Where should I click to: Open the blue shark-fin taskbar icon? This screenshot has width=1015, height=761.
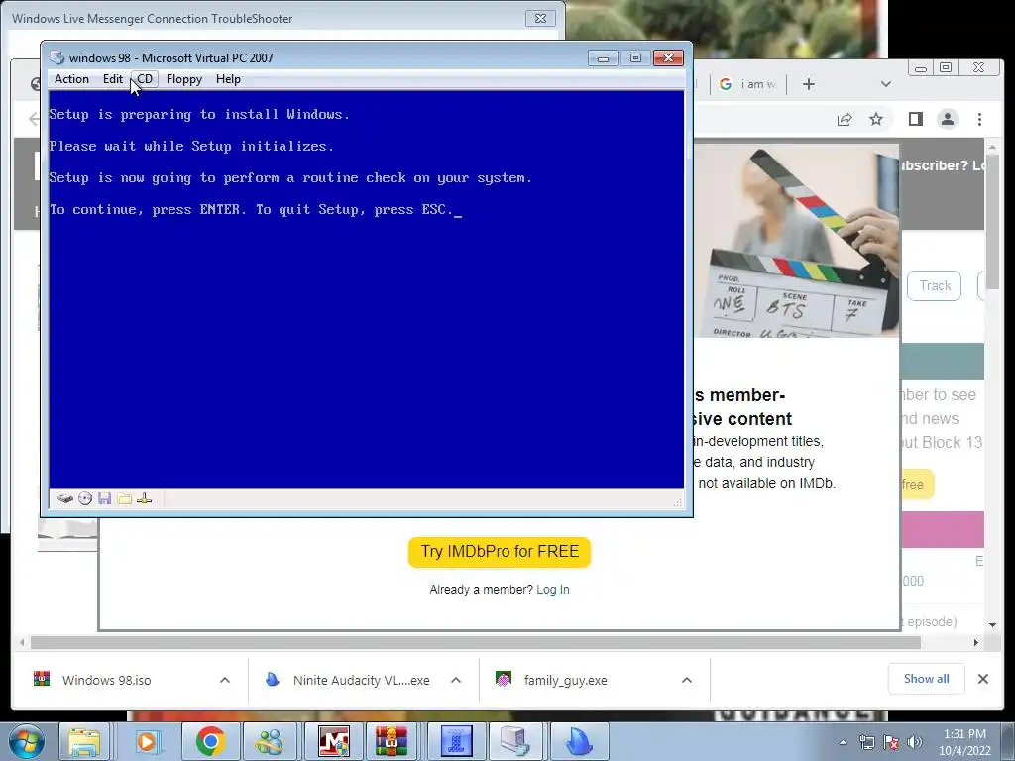point(579,741)
